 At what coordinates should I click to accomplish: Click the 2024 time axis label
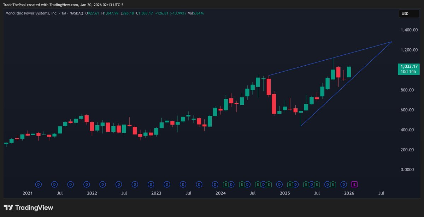(220, 193)
